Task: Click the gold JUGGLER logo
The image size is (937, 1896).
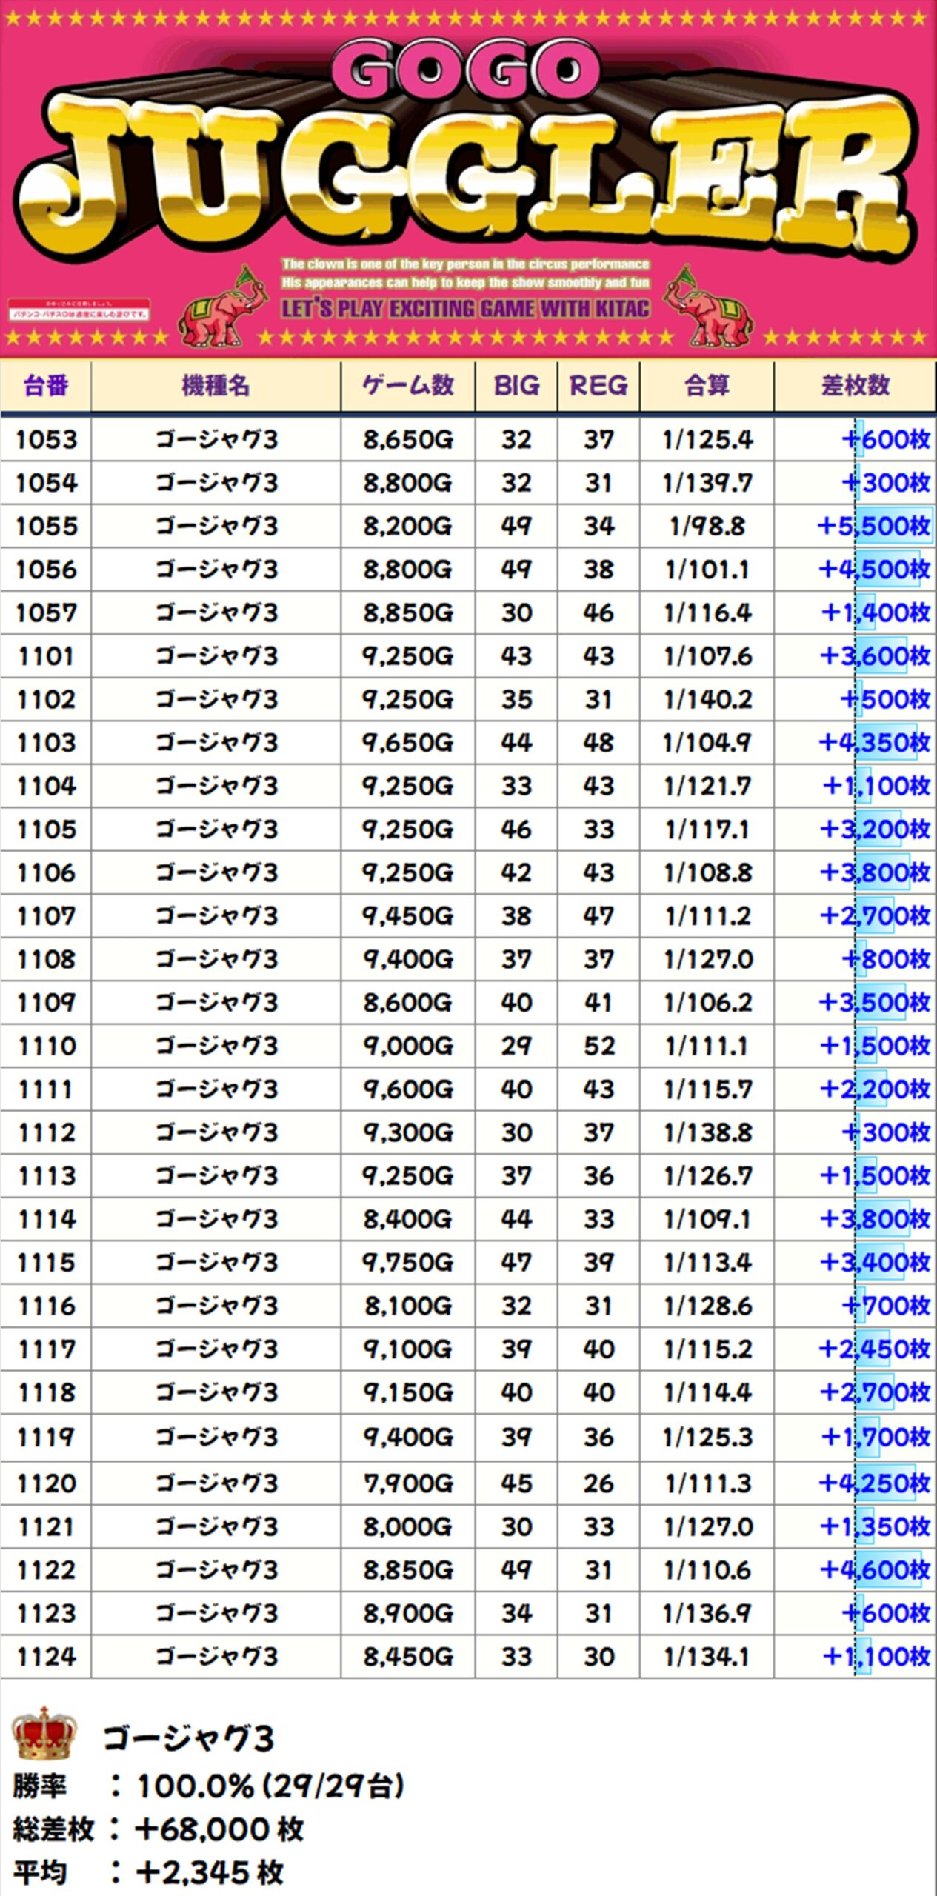Action: pos(467,178)
